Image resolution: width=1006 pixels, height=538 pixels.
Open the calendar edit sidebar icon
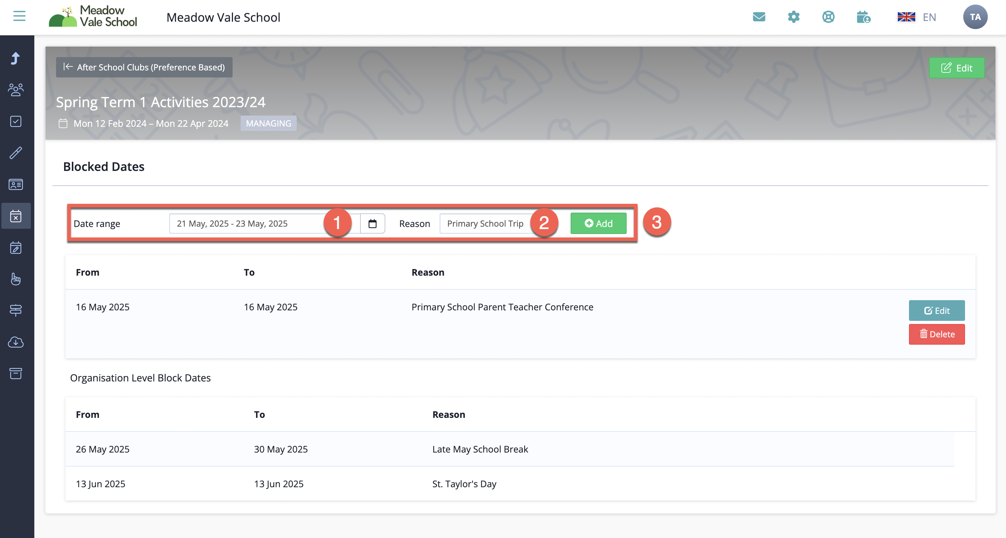click(16, 248)
